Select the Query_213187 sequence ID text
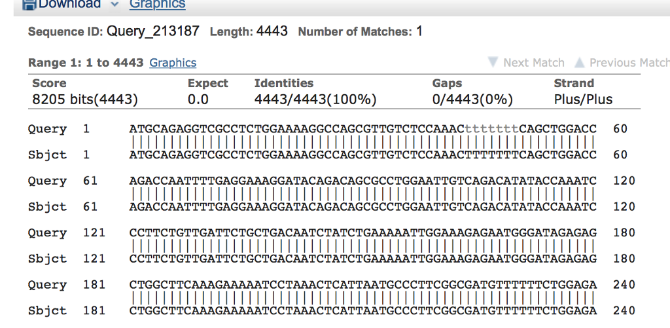The image size is (670, 328). [154, 31]
